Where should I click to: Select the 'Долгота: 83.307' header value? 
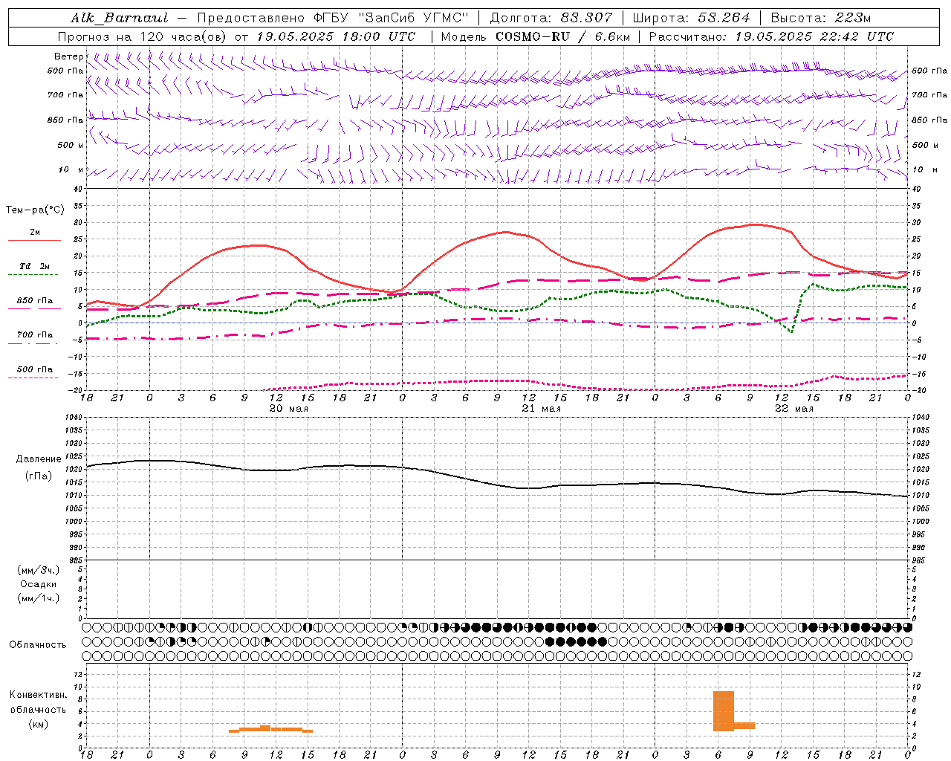pyautogui.click(x=551, y=18)
